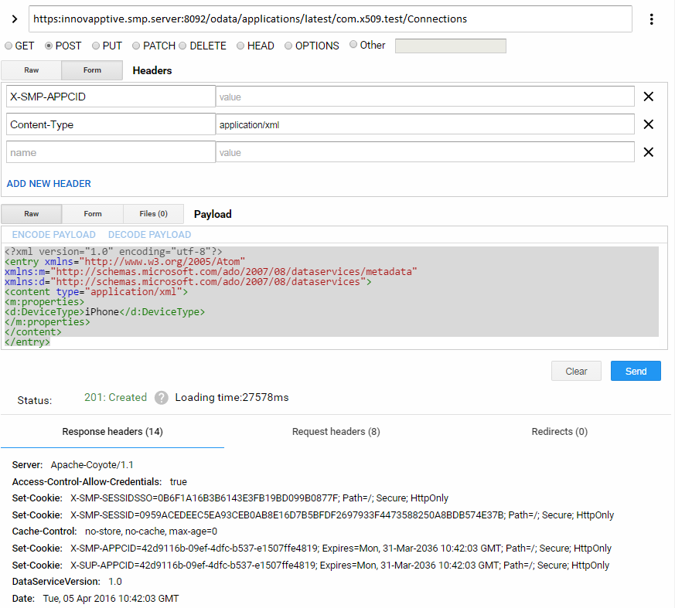Switch to the Form tab in headers section
Viewport: 675px width, 608px height.
tap(91, 70)
